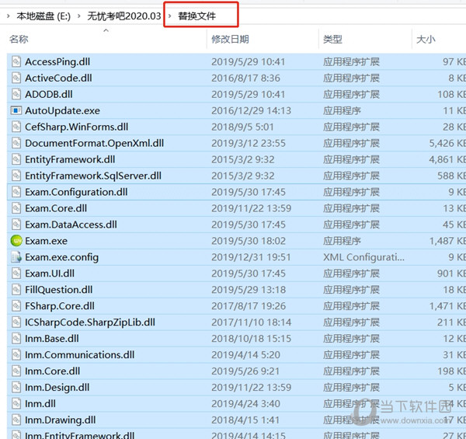Select the file name EntityFramework.dll
This screenshot has height=439, width=466.
[70, 159]
